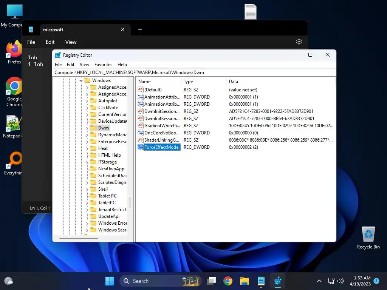Open network icon in system tray

331,281
